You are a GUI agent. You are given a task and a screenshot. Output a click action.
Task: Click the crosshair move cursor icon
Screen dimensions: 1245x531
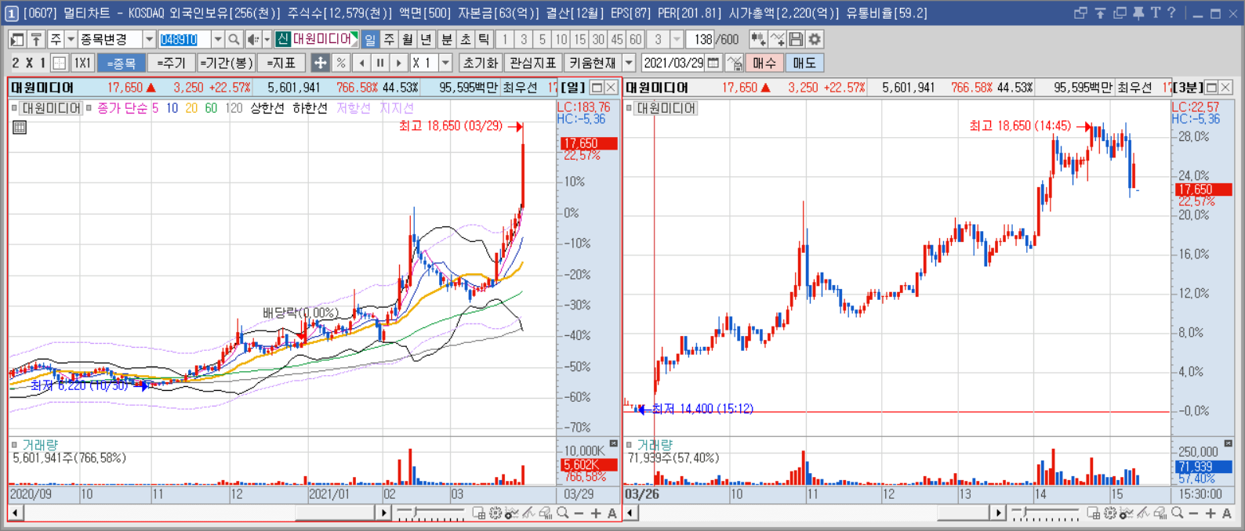coord(320,63)
